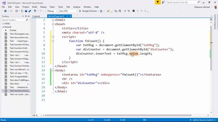This screenshot has height=122, width=218.
Task: Toggle a bookmark via toolbar icon
Action: [134, 11]
